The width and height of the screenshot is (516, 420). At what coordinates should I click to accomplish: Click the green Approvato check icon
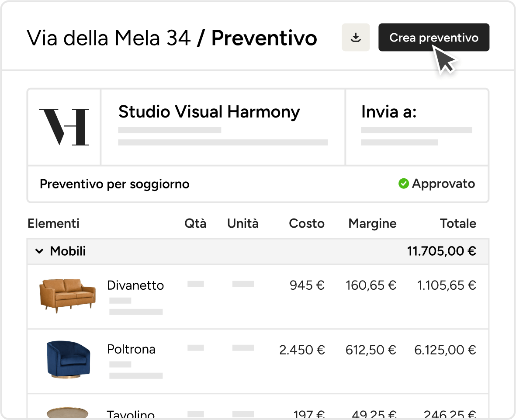(x=403, y=184)
